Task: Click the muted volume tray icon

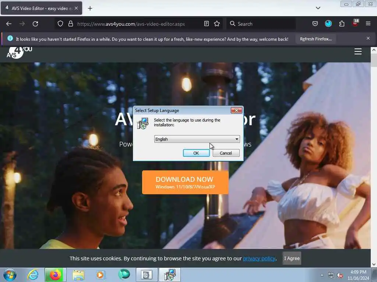Action: [340, 275]
